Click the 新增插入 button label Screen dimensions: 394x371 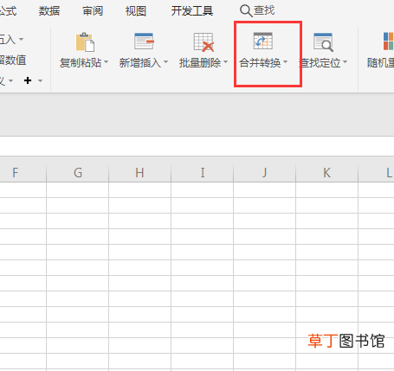point(140,62)
